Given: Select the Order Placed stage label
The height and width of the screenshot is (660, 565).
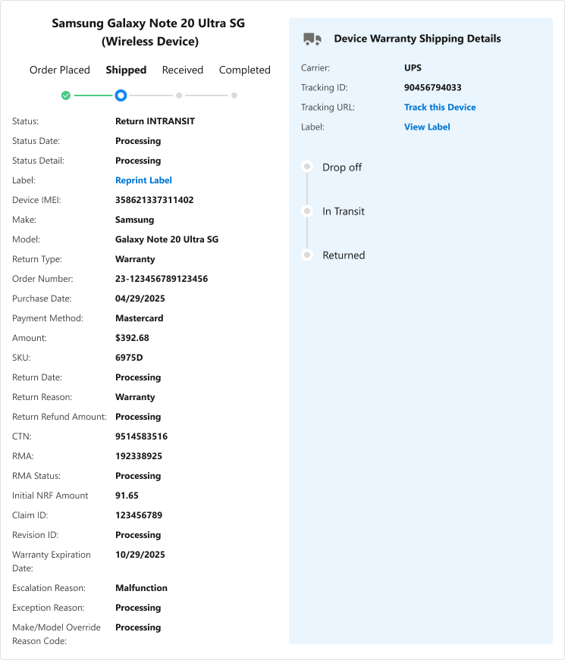Looking at the screenshot, I should (x=60, y=70).
